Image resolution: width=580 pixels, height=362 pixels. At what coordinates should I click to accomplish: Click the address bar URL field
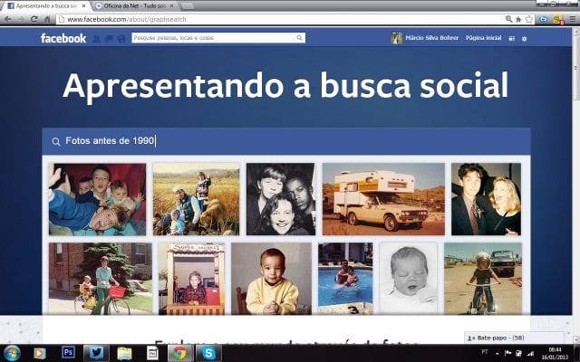(281, 19)
